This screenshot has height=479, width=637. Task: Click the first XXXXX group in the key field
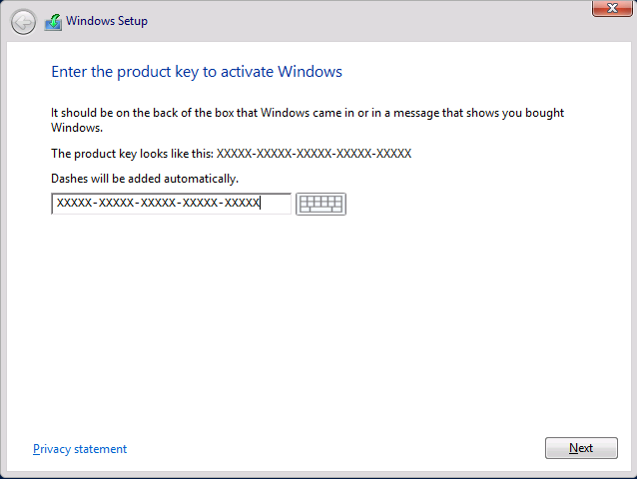[74, 203]
